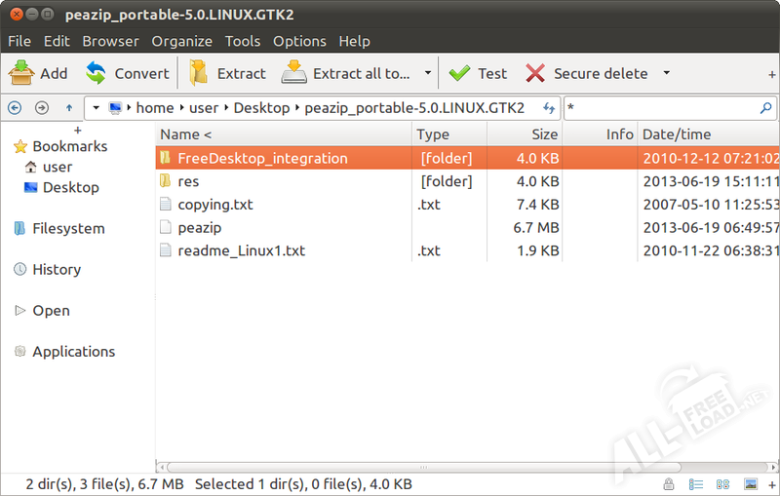
Task: Toggle the small icons view in status bar
Action: [x=722, y=484]
